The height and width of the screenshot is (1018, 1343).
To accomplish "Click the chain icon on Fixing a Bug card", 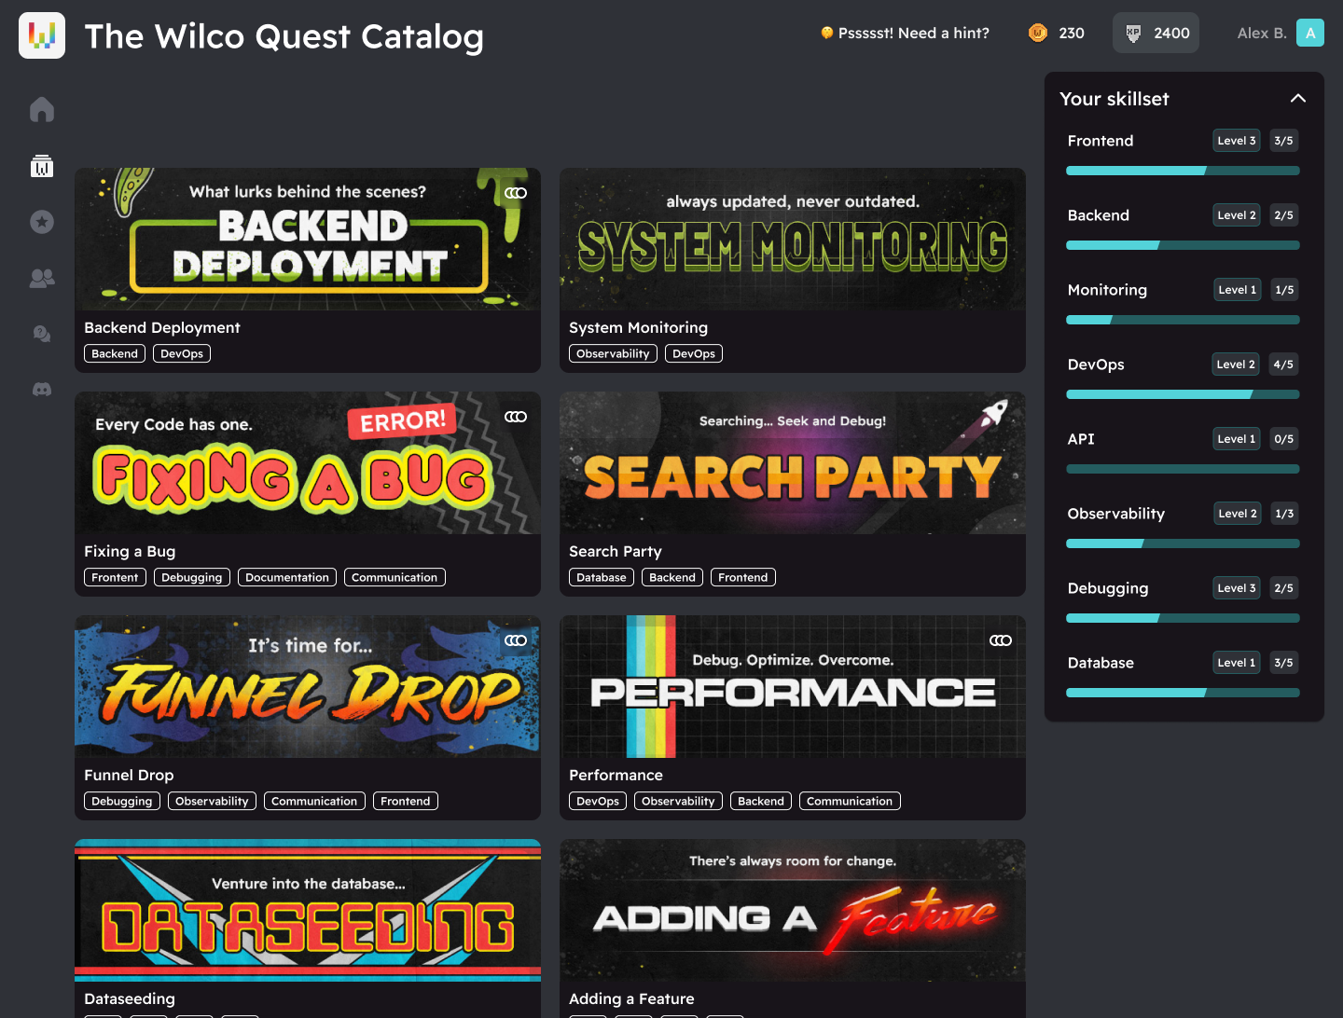I will 516,417.
